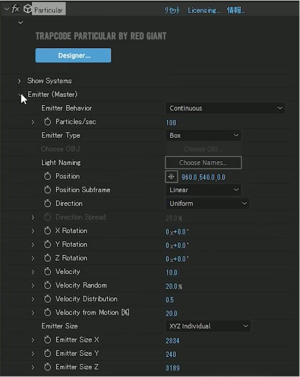The width and height of the screenshot is (300, 377).
Task: Toggle the Emitter Size X stopwatch
Action: tap(47, 340)
